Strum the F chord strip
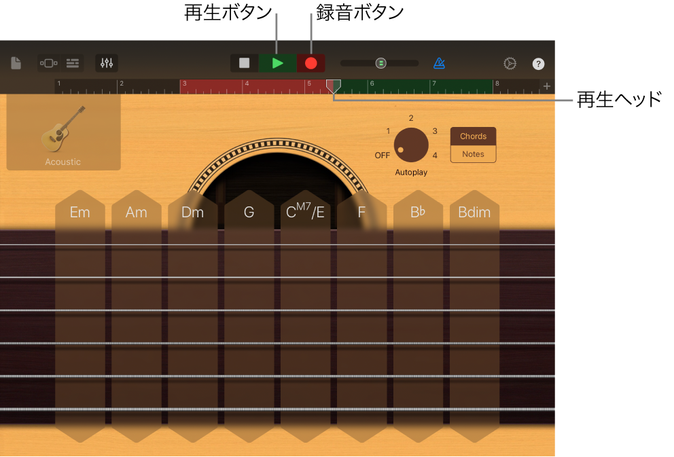Screen dimensions: 674x457 (x=361, y=316)
